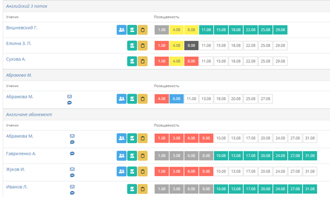Image resolution: width=330 pixels, height=197 pixels.
Task: Click yellow clipboard icon in Елкина З. П. row
Action: [x=142, y=45]
